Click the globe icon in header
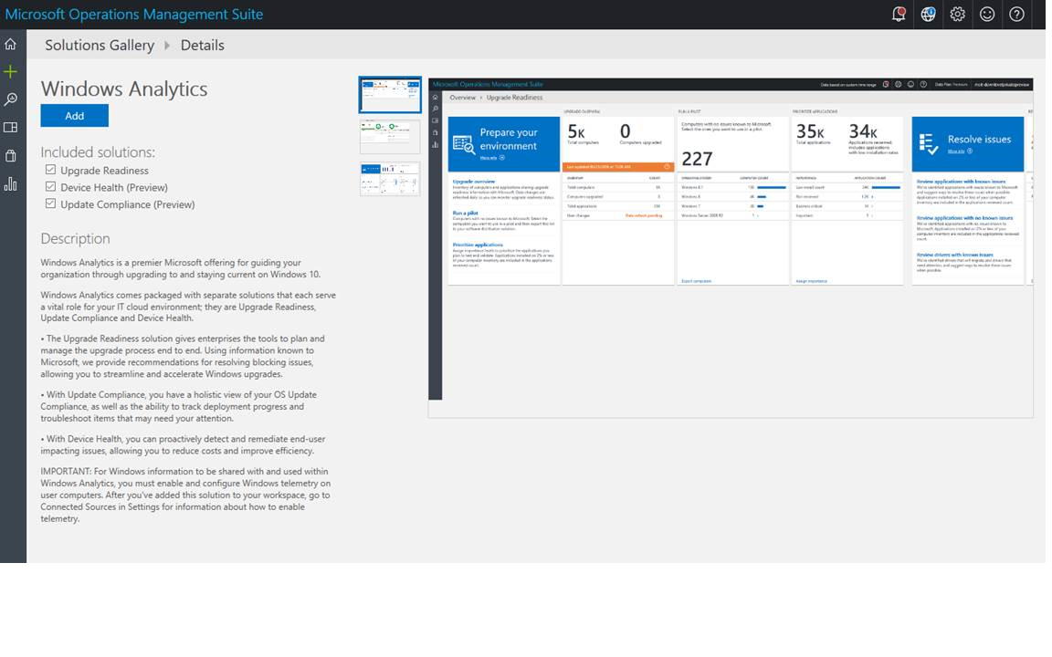 pos(928,15)
